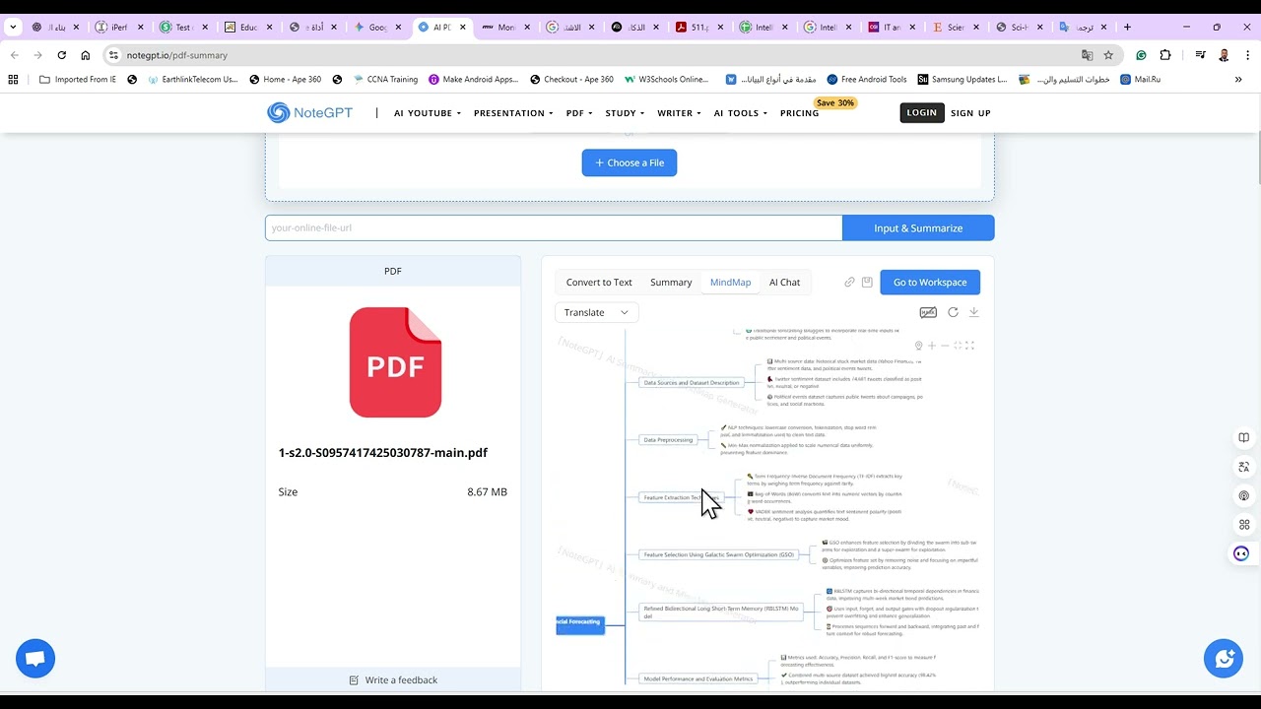Expand the PDF navbar menu
Viewport: 1261px width, 709px height.
click(x=578, y=112)
